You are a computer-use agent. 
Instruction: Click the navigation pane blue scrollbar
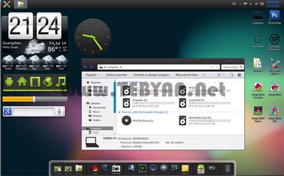pyautogui.click(x=115, y=97)
